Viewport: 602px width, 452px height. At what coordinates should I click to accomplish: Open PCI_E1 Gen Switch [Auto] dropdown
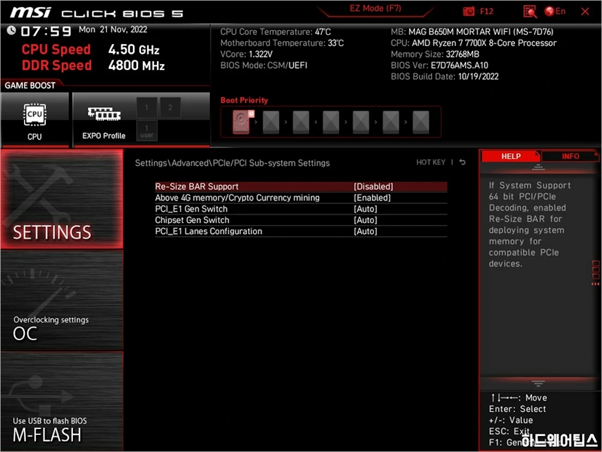point(366,209)
